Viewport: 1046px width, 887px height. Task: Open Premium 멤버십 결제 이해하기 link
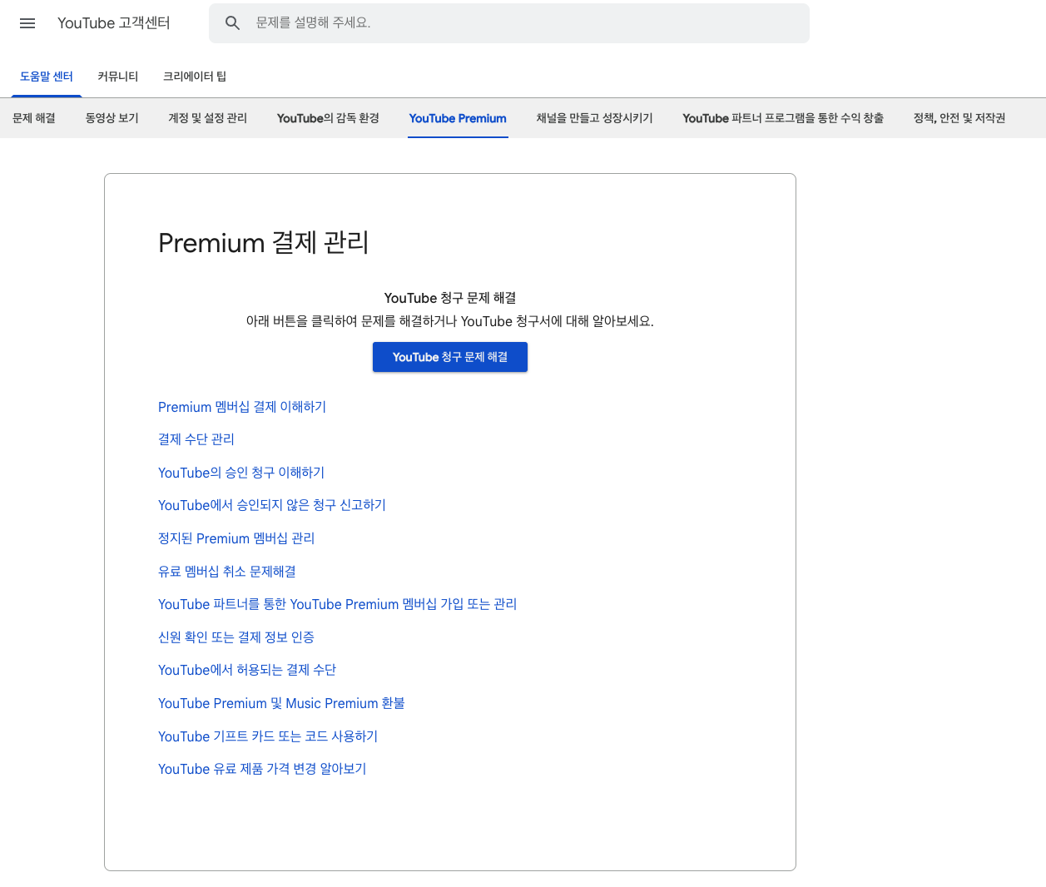[242, 407]
